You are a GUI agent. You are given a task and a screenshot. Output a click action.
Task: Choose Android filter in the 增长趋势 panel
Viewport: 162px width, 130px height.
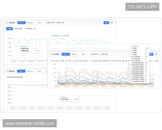(75, 54)
